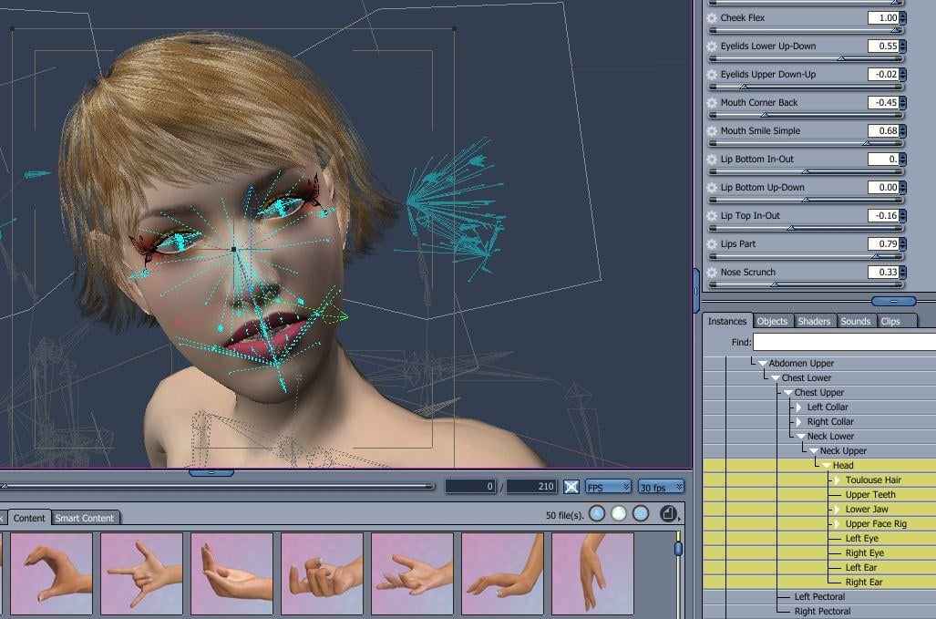This screenshot has height=619, width=936.
Task: Select the open cupped palm pose thumbnail
Action: coord(232,573)
